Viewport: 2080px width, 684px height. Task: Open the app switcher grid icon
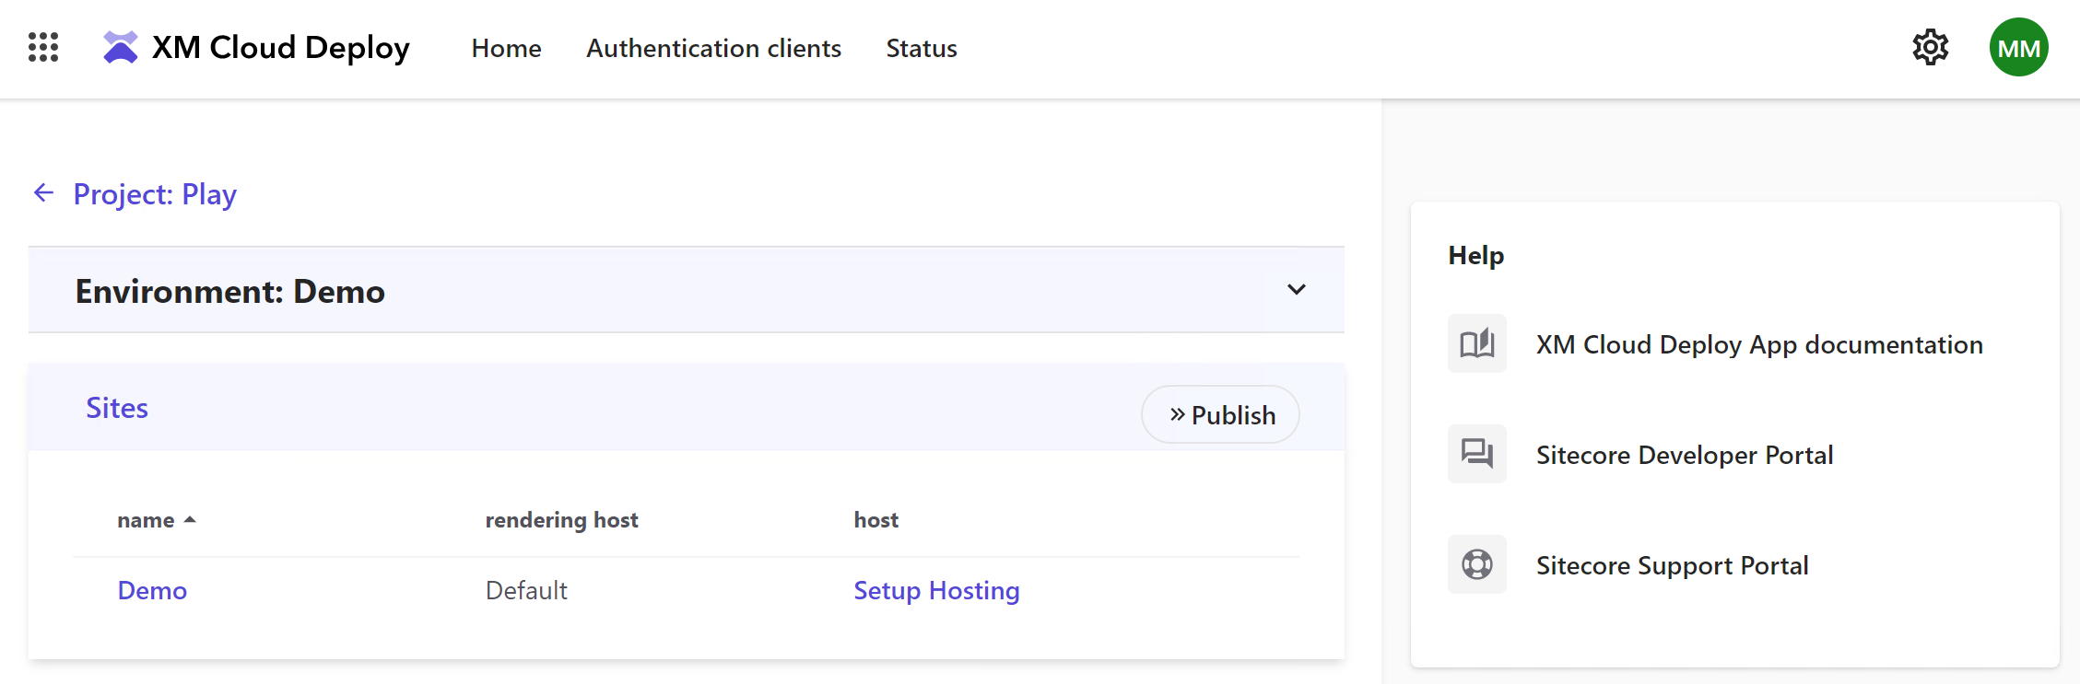(43, 47)
